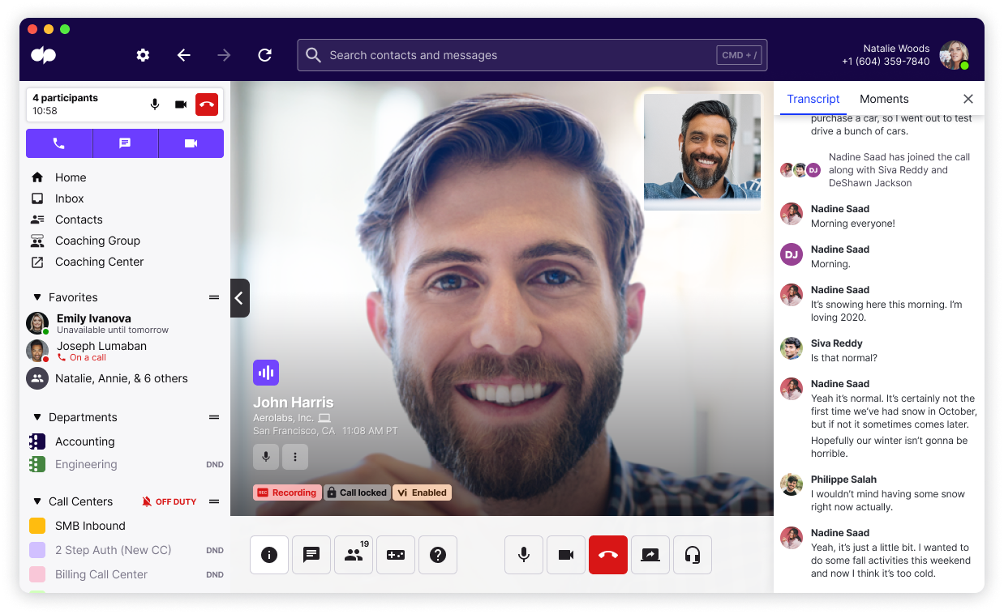
Task: Open more options below John Harris's name
Action: (x=295, y=457)
